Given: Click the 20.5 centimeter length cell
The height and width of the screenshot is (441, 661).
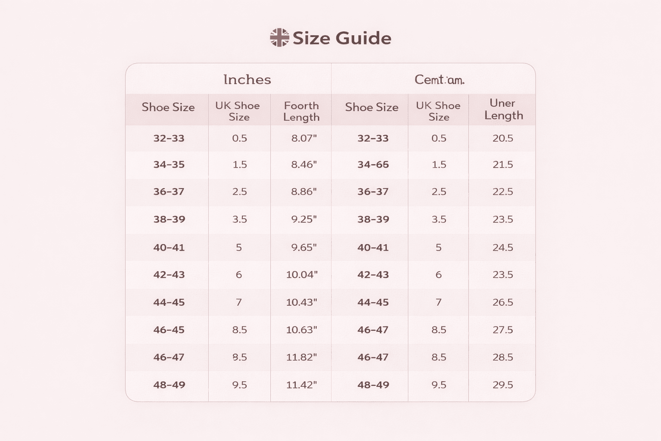Looking at the screenshot, I should pyautogui.click(x=503, y=138).
